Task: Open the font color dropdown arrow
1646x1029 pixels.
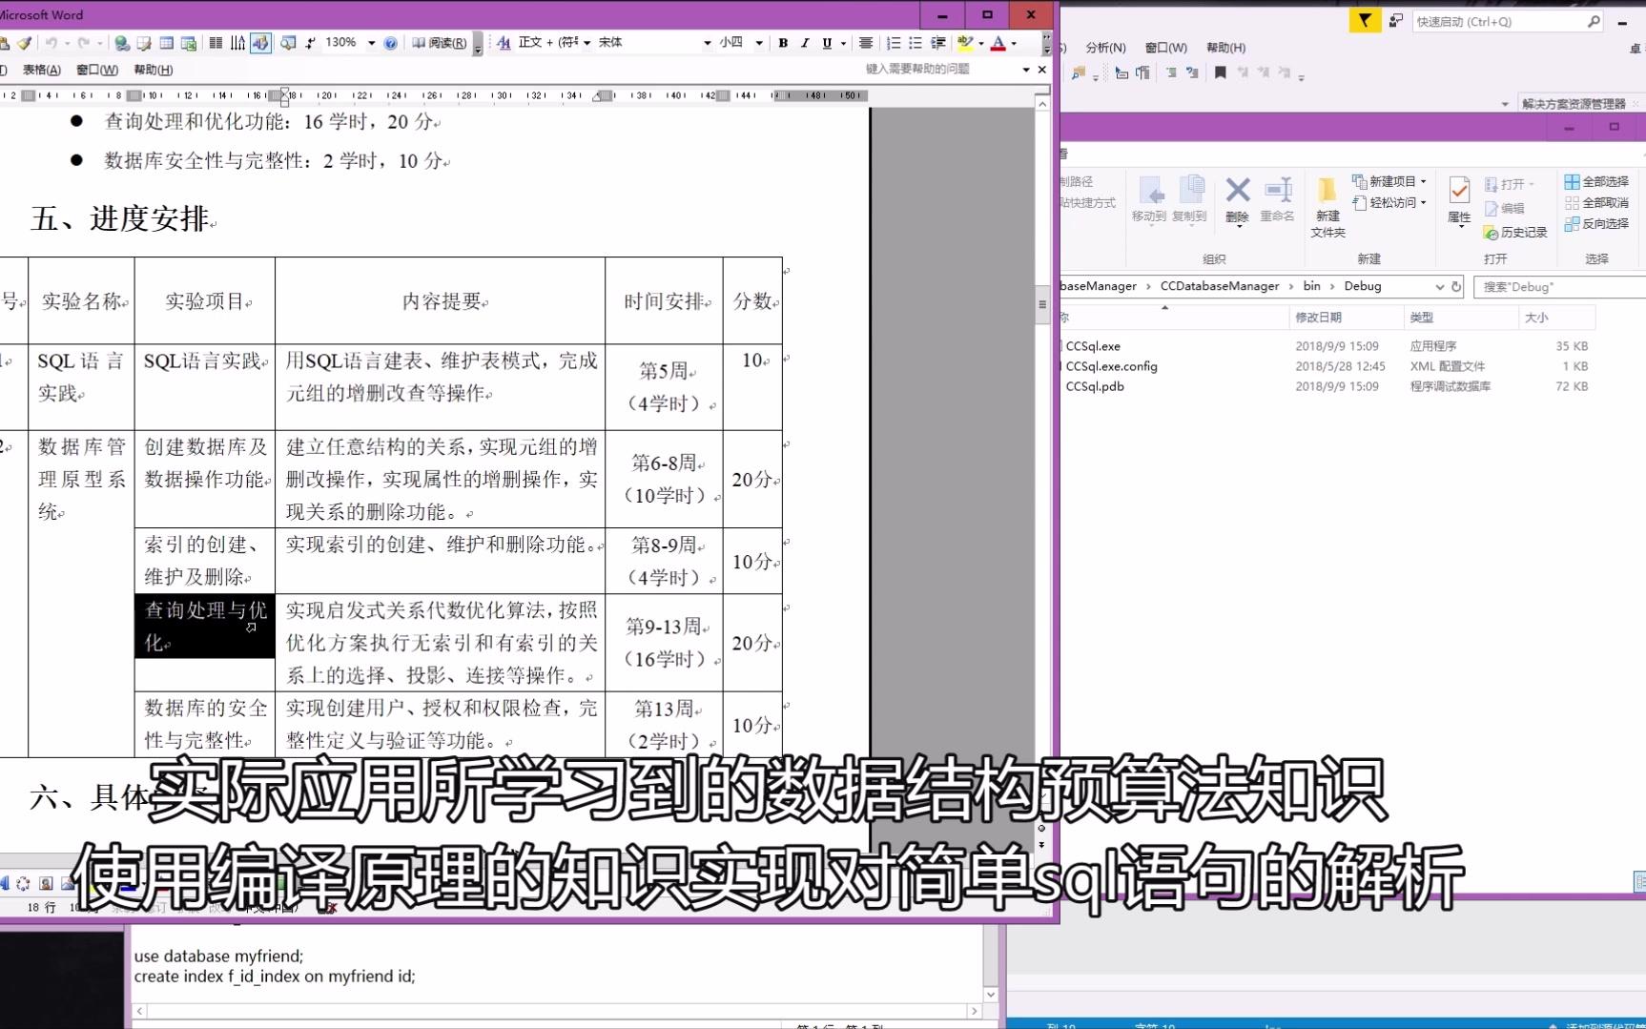Action: (x=1014, y=43)
